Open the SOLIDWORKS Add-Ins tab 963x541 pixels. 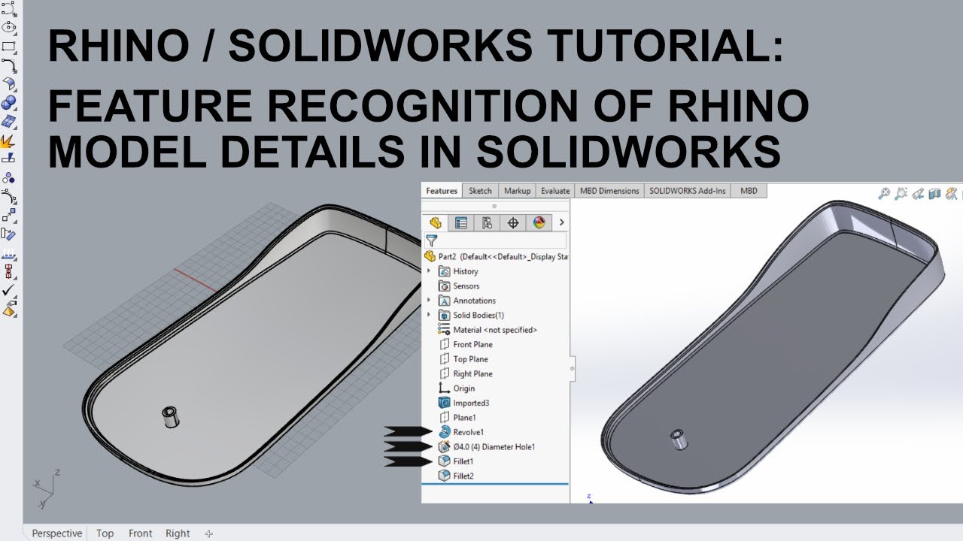click(x=688, y=191)
